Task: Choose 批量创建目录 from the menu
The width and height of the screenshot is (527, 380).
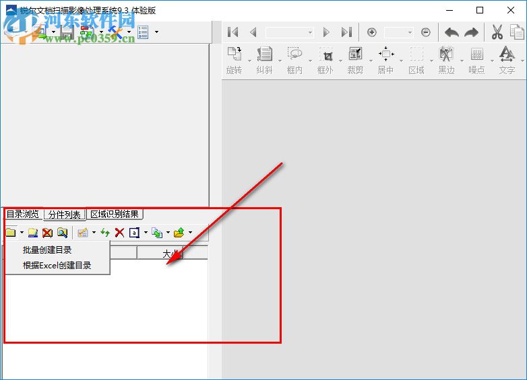Action: (47, 250)
